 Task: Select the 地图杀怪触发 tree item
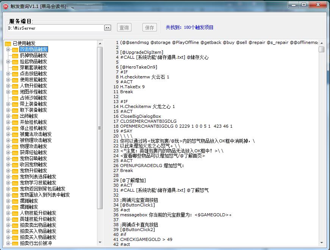[33, 92]
